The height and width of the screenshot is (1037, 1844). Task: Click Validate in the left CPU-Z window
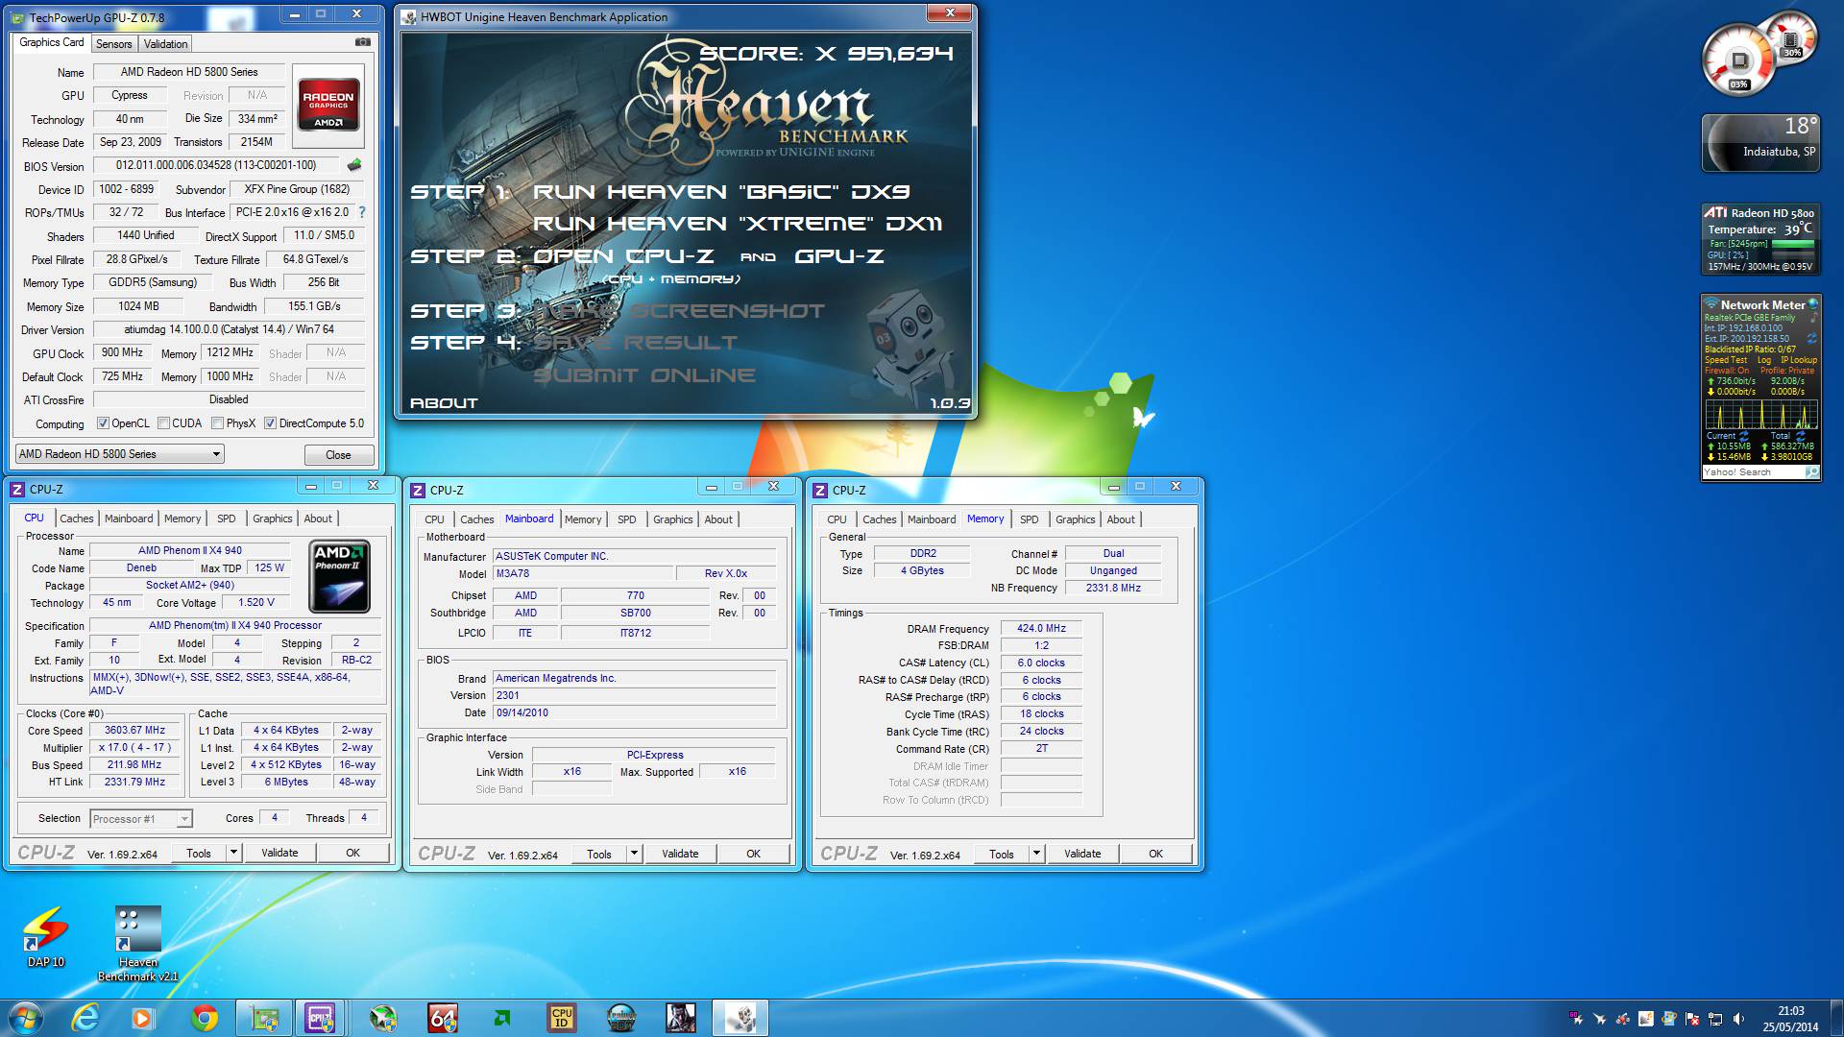coord(279,853)
